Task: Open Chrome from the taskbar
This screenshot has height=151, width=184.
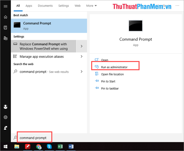Action: (x=39, y=147)
